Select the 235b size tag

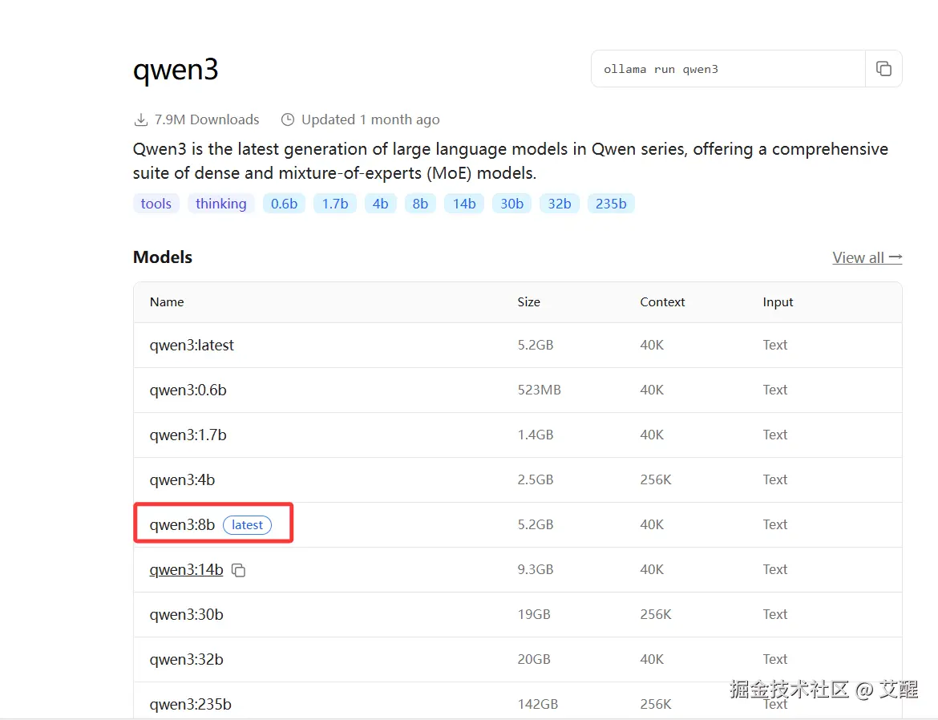tap(611, 204)
